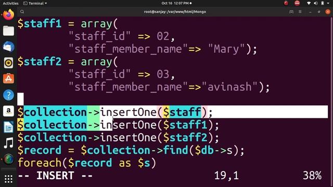This screenshot has height=187, width=333.
Task: Click the $record variable in find assignment
Action: [x=40, y=150]
